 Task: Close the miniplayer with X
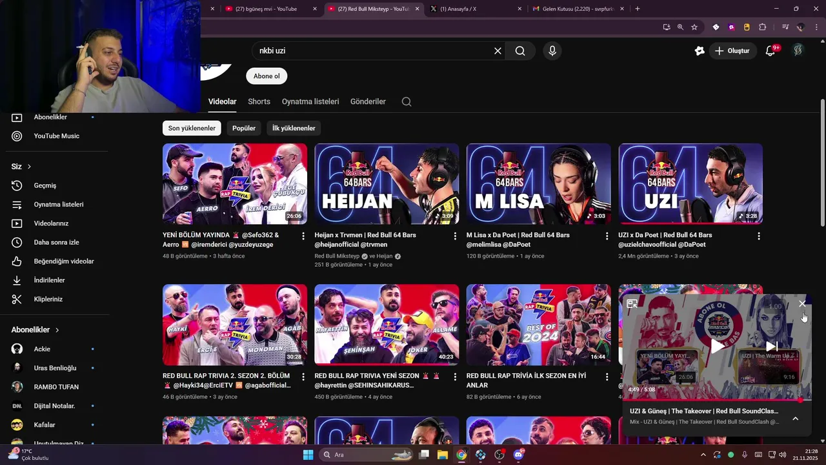pos(802,304)
